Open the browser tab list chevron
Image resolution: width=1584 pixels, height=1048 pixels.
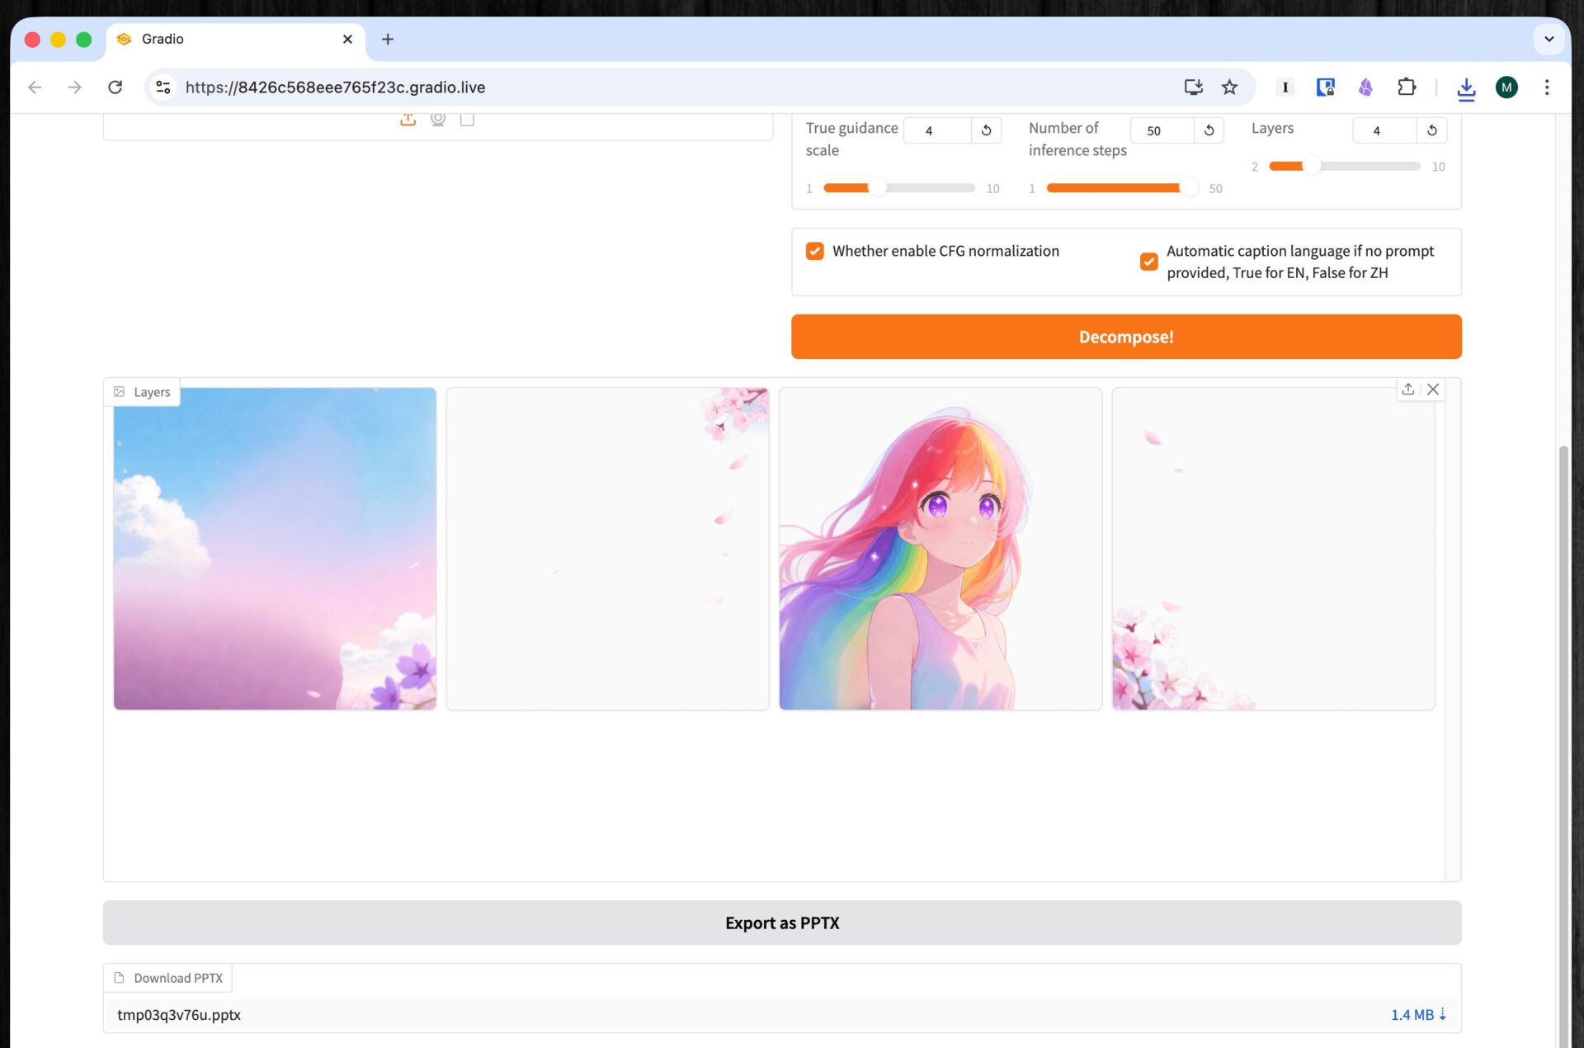1549,39
